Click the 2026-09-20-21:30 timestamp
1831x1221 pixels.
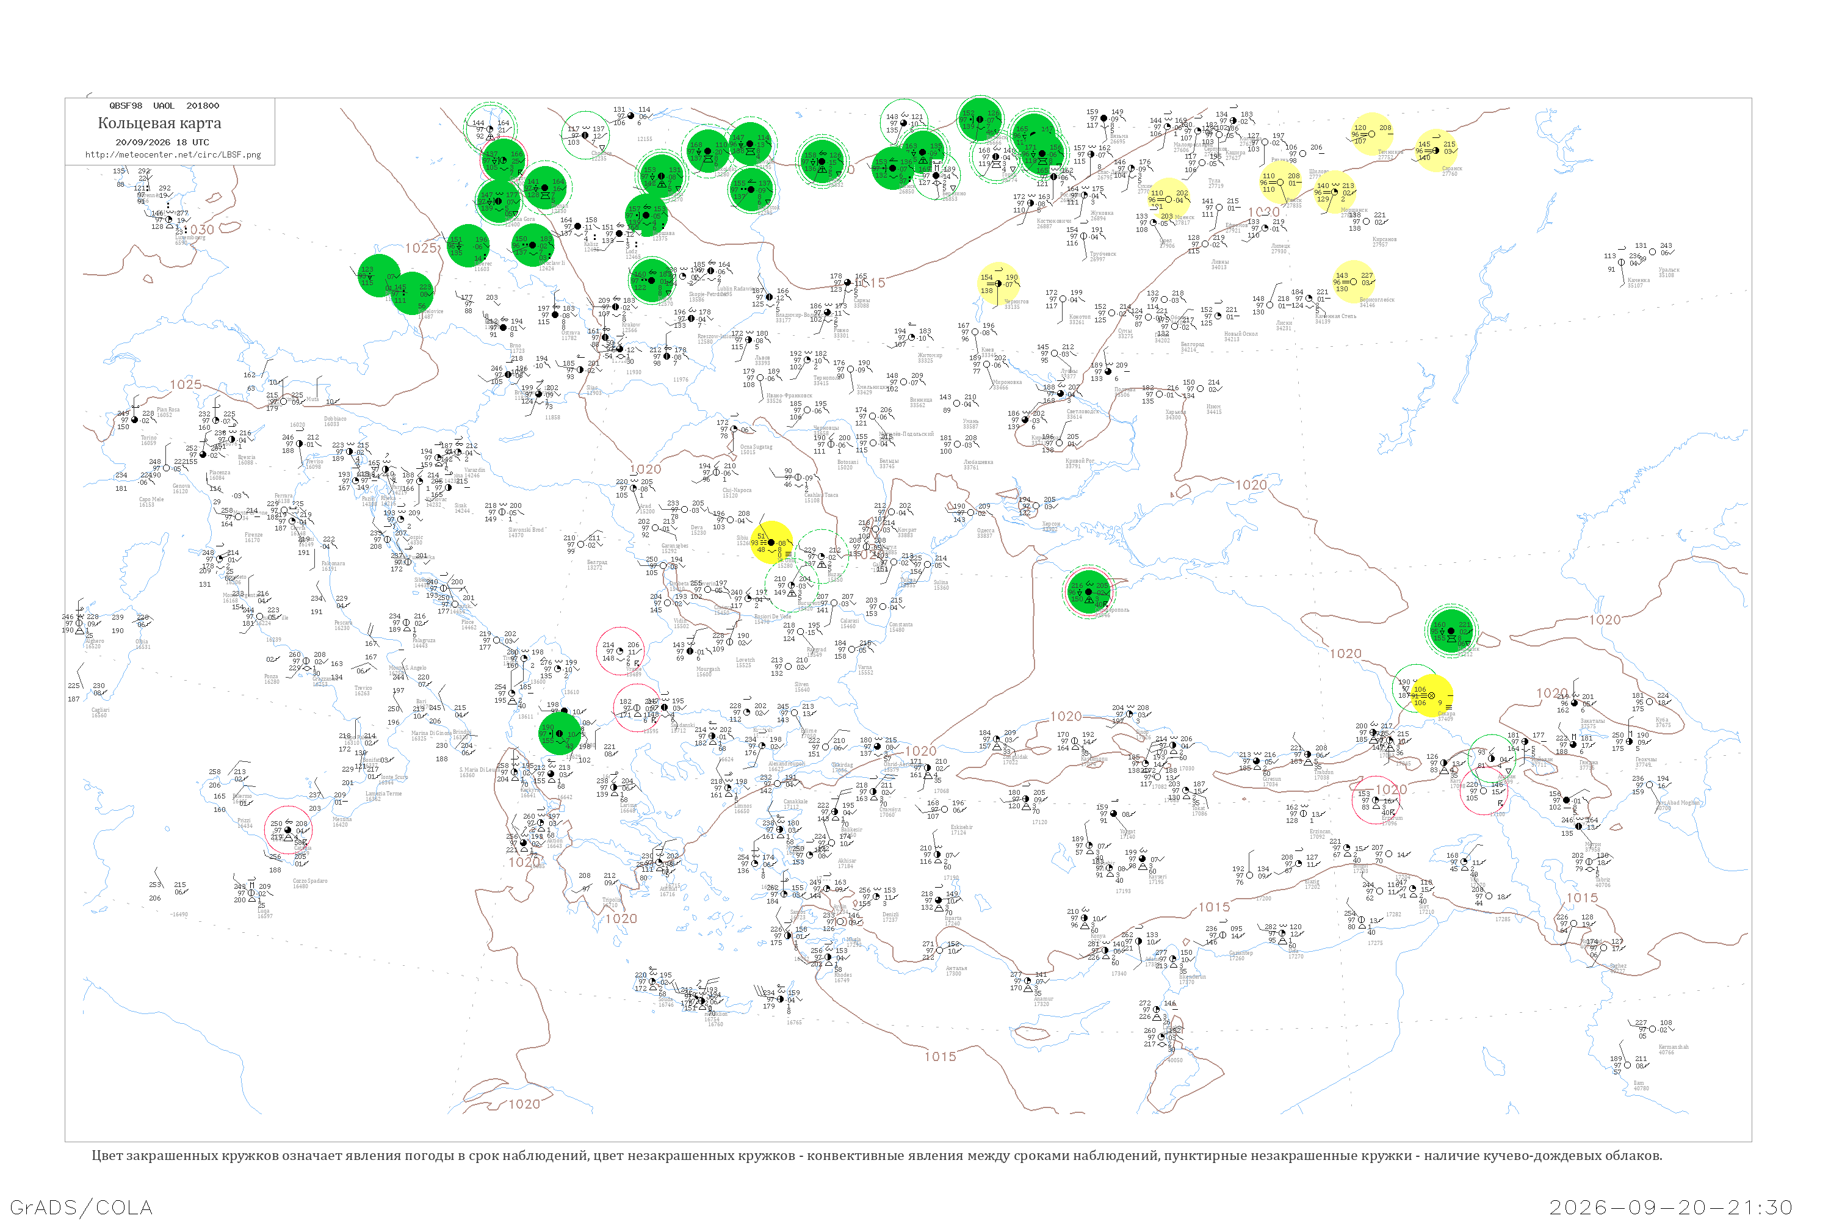pos(1670,1207)
